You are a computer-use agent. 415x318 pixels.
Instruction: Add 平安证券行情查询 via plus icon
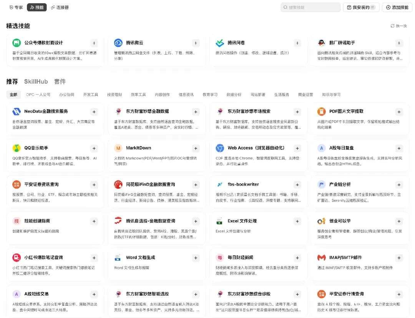click(x=399, y=294)
